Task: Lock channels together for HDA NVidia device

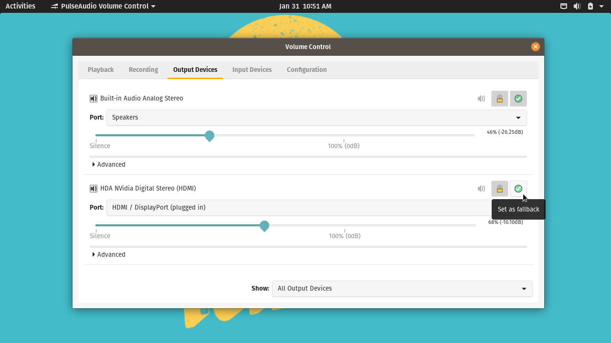Action: (x=499, y=188)
